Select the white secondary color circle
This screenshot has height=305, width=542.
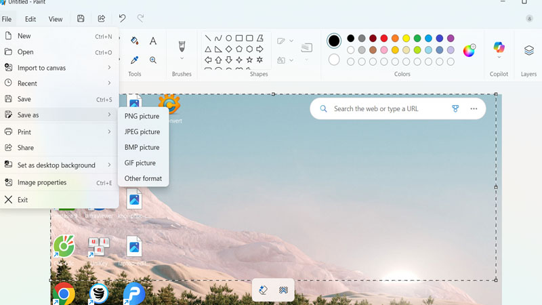tap(334, 60)
